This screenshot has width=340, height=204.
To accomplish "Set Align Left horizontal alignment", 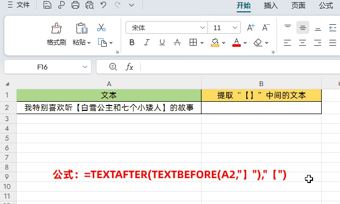I will 288,43.
